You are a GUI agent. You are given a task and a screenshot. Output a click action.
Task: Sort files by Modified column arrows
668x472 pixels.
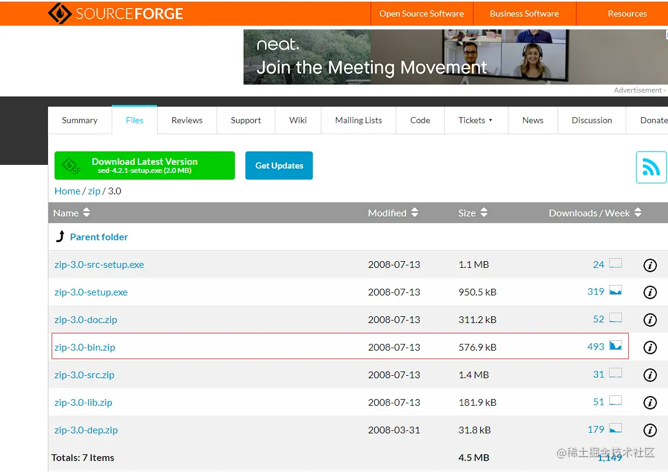pos(415,212)
